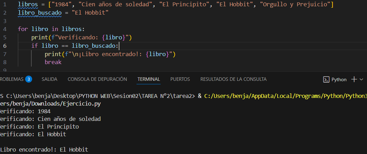The height and width of the screenshot is (154, 367).
Task: Select the TERMINAL tab
Action: (x=149, y=79)
